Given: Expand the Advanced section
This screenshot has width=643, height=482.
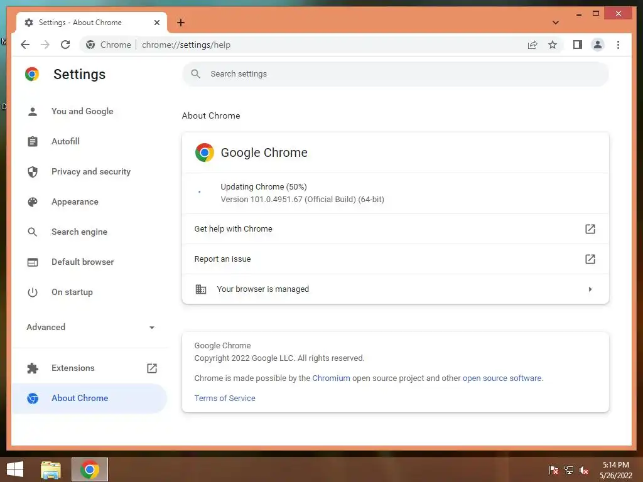Looking at the screenshot, I should [x=89, y=327].
